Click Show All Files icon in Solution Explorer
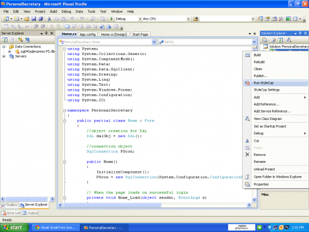The width and height of the screenshot is (309, 232). (x=273, y=40)
